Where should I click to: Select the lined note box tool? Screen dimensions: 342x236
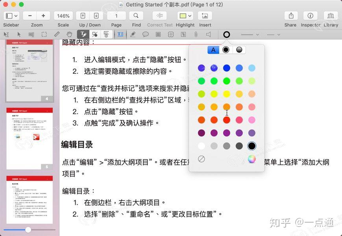(x=158, y=35)
